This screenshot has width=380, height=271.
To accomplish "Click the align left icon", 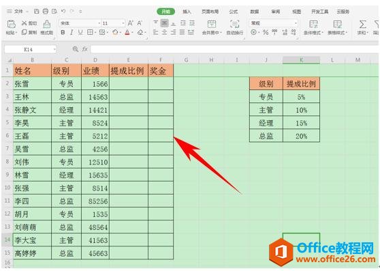I will [x=156, y=32].
